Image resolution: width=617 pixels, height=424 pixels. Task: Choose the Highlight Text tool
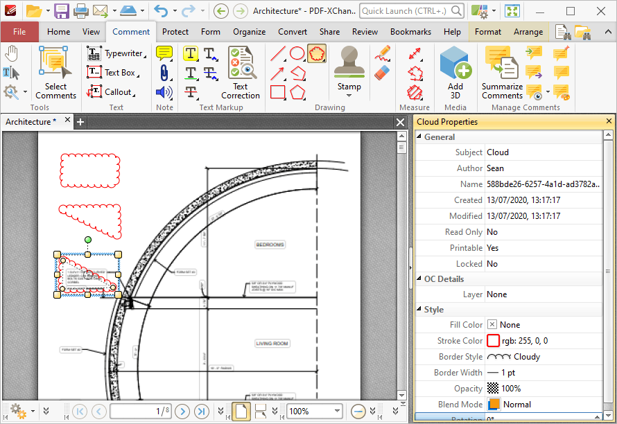[191, 53]
